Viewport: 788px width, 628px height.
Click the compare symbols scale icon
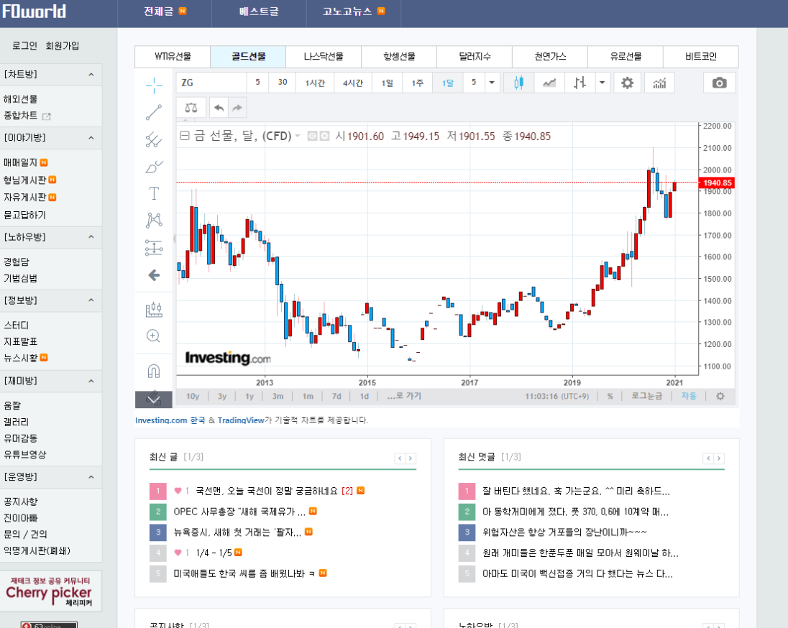pyautogui.click(x=191, y=108)
